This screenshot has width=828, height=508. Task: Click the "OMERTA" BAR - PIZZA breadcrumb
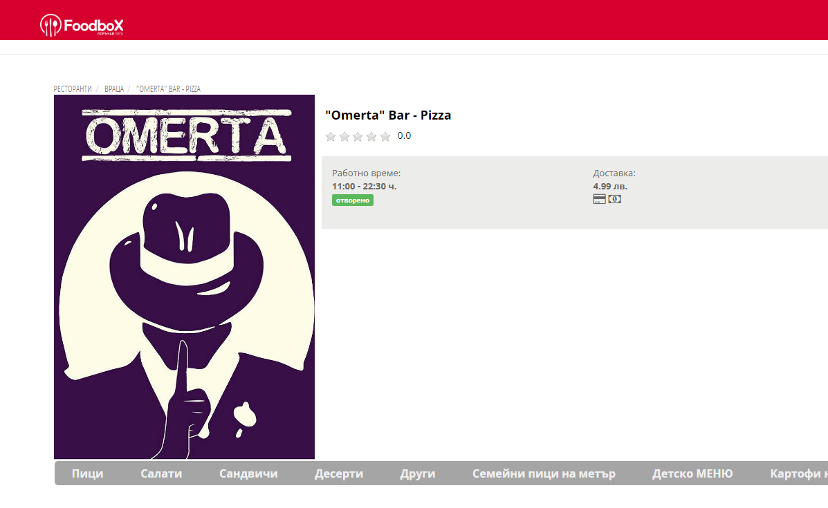click(169, 88)
